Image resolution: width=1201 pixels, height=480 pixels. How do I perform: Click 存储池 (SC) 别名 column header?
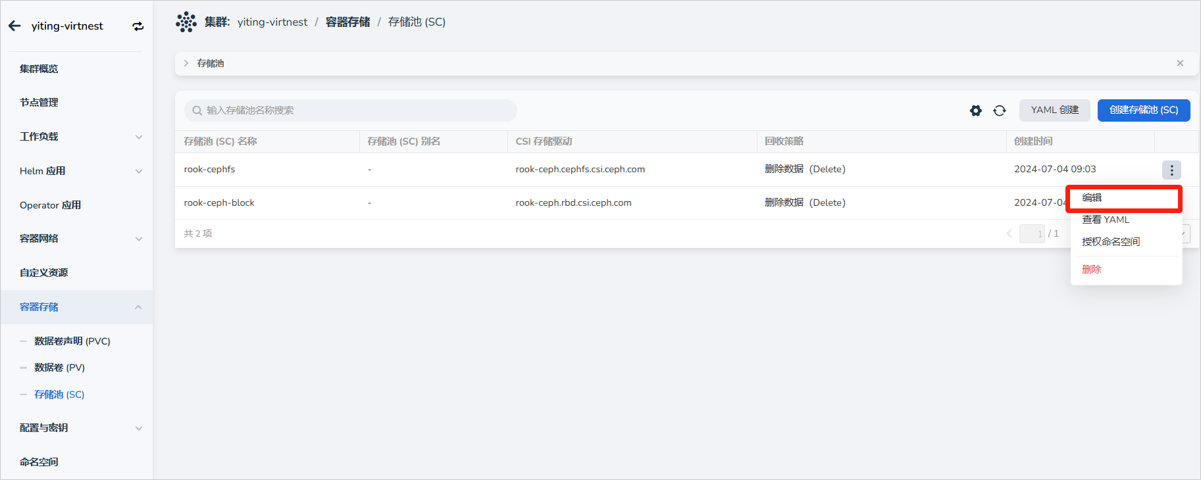[x=404, y=141]
